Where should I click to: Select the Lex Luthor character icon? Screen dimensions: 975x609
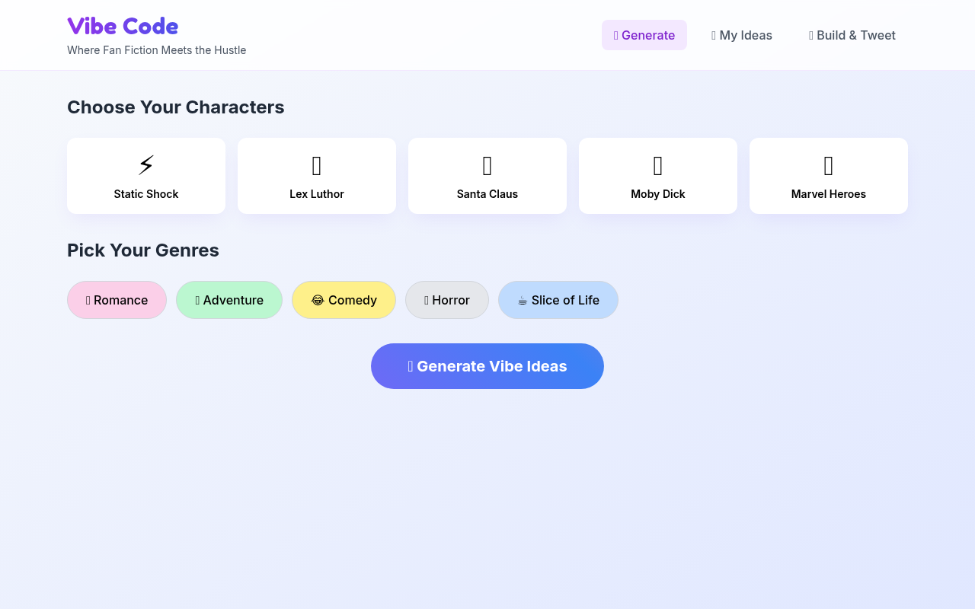316,164
